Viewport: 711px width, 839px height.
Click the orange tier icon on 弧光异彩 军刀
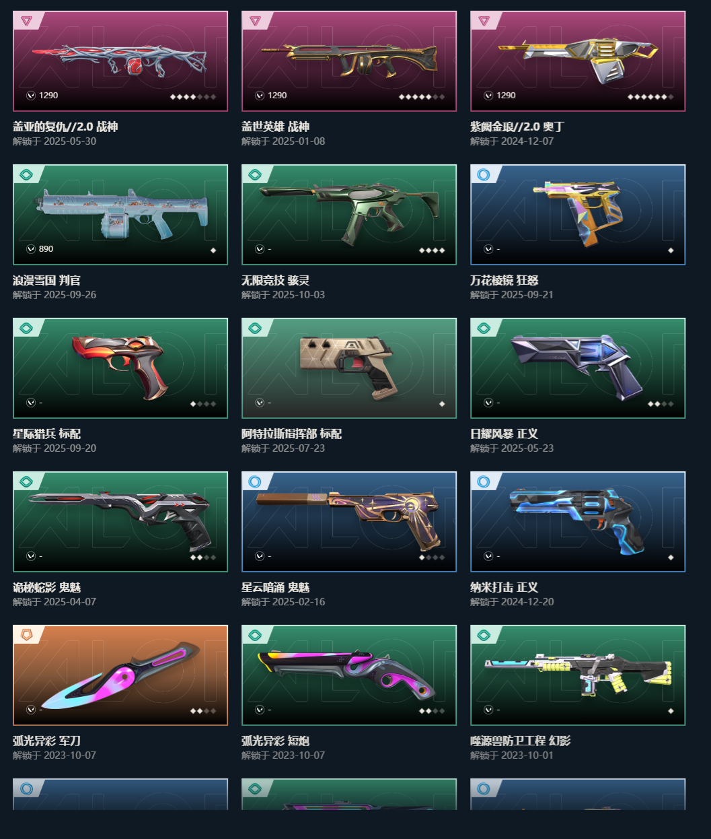tap(26, 635)
